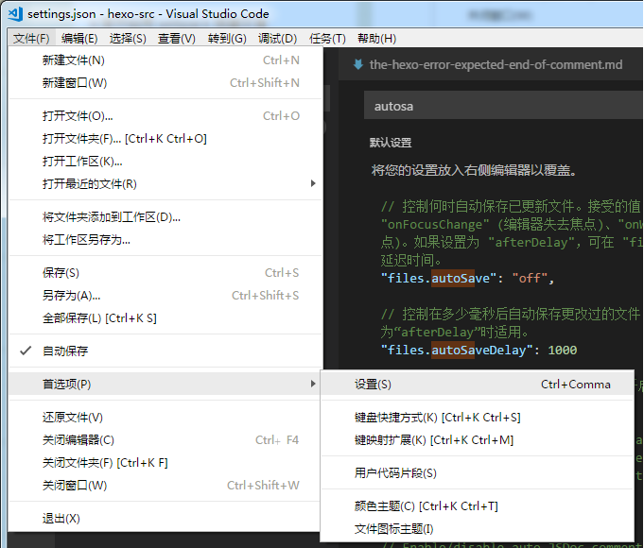Select 关闭文件夹(F) menu entry

(x=165, y=463)
